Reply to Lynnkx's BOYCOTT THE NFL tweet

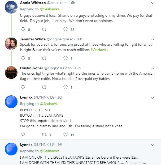(x=23, y=134)
